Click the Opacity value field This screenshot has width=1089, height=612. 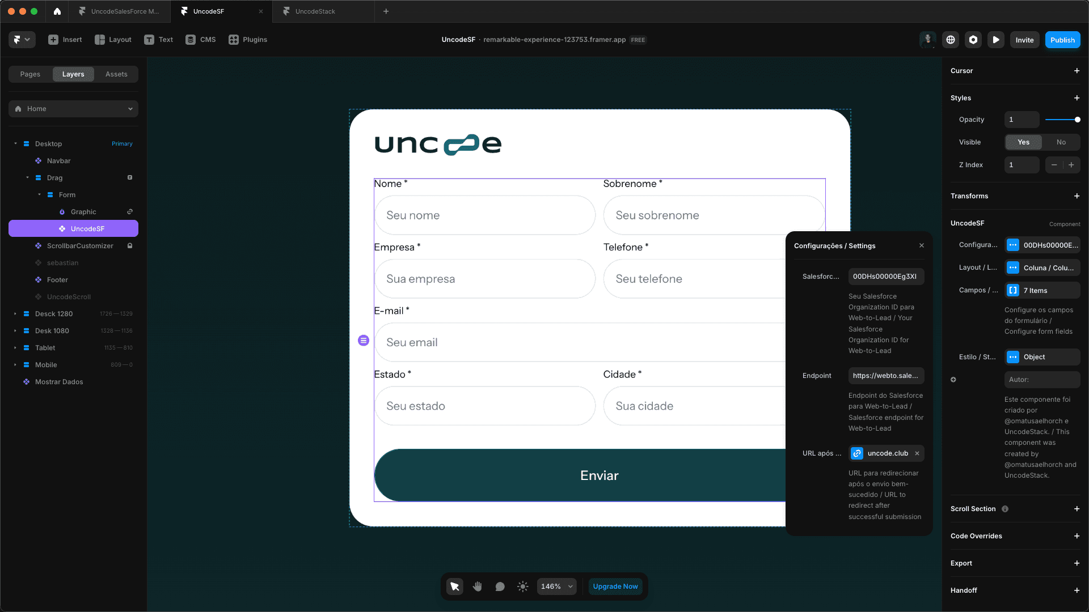pos(1022,120)
